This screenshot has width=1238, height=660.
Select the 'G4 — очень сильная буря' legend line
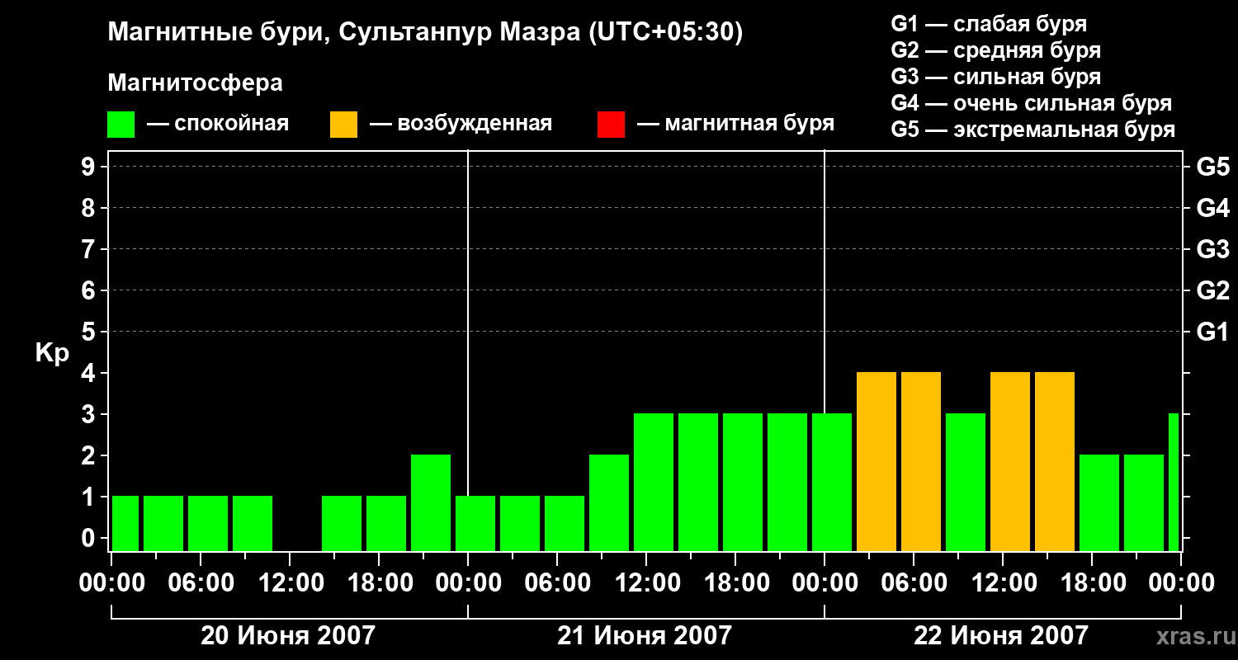point(1032,103)
